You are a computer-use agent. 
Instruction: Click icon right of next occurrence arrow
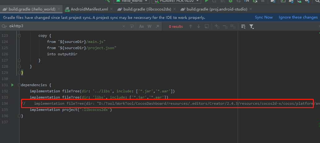pyautogui.click(x=207, y=26)
